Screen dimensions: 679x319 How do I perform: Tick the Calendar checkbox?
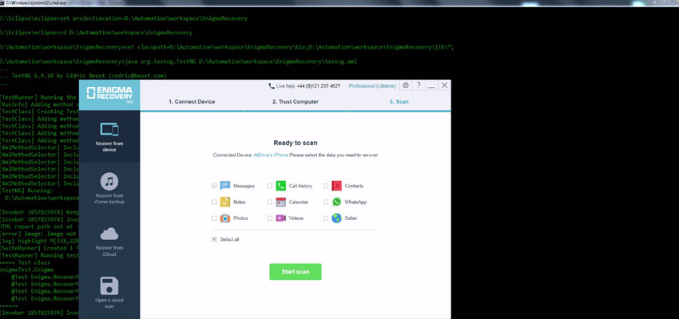(270, 202)
